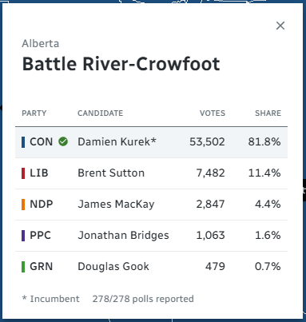Image resolution: width=306 pixels, height=322 pixels.
Task: Click the orange NDP party color bar
Action: tap(23, 205)
